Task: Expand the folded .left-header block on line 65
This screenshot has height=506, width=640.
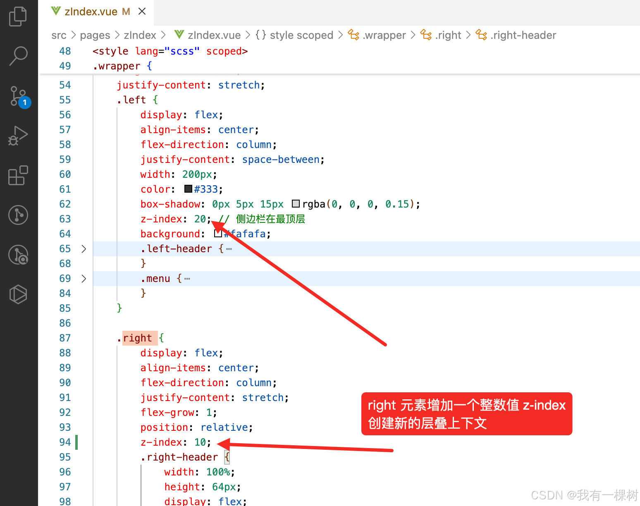Action: click(x=84, y=249)
